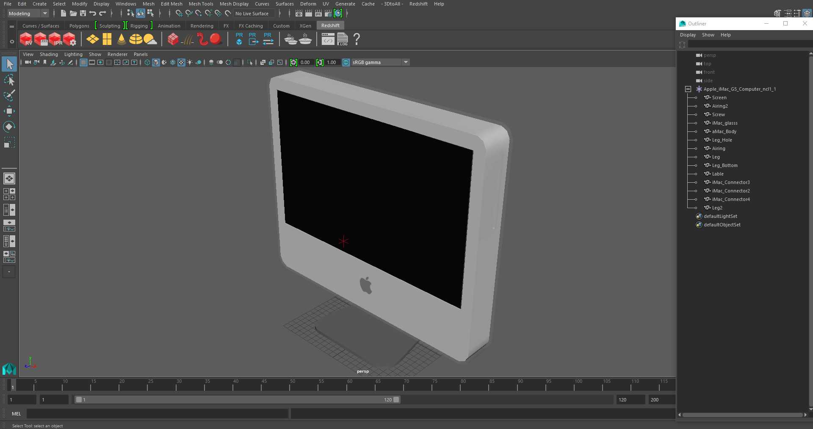Select iMac_glasss node in the Outliner
Image resolution: width=813 pixels, height=429 pixels.
tap(725, 123)
